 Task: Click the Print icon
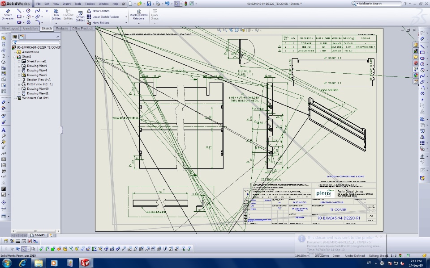(x=158, y=4)
